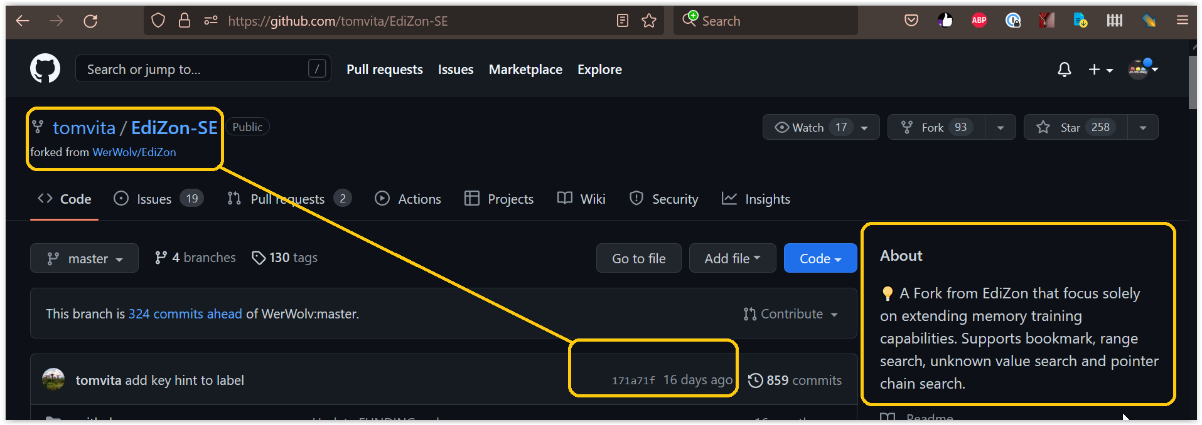The image size is (1202, 425).
Task: Click the thumbs-up extension icon in toolbar
Action: click(945, 21)
